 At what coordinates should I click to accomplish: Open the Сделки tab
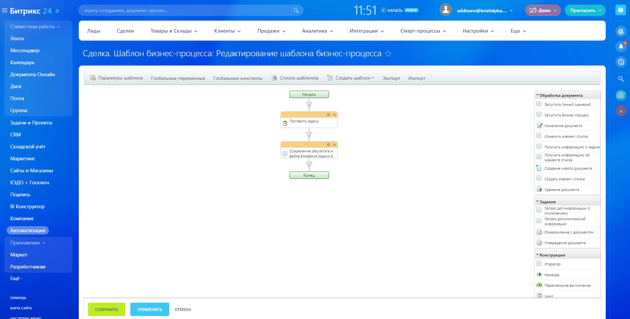tap(125, 31)
